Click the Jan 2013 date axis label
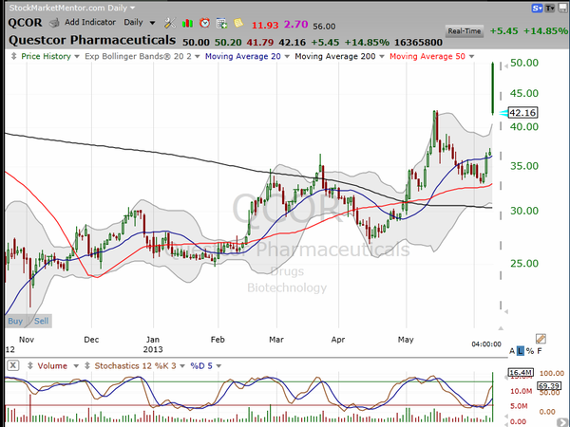The height and width of the screenshot is (427, 570). 153,344
